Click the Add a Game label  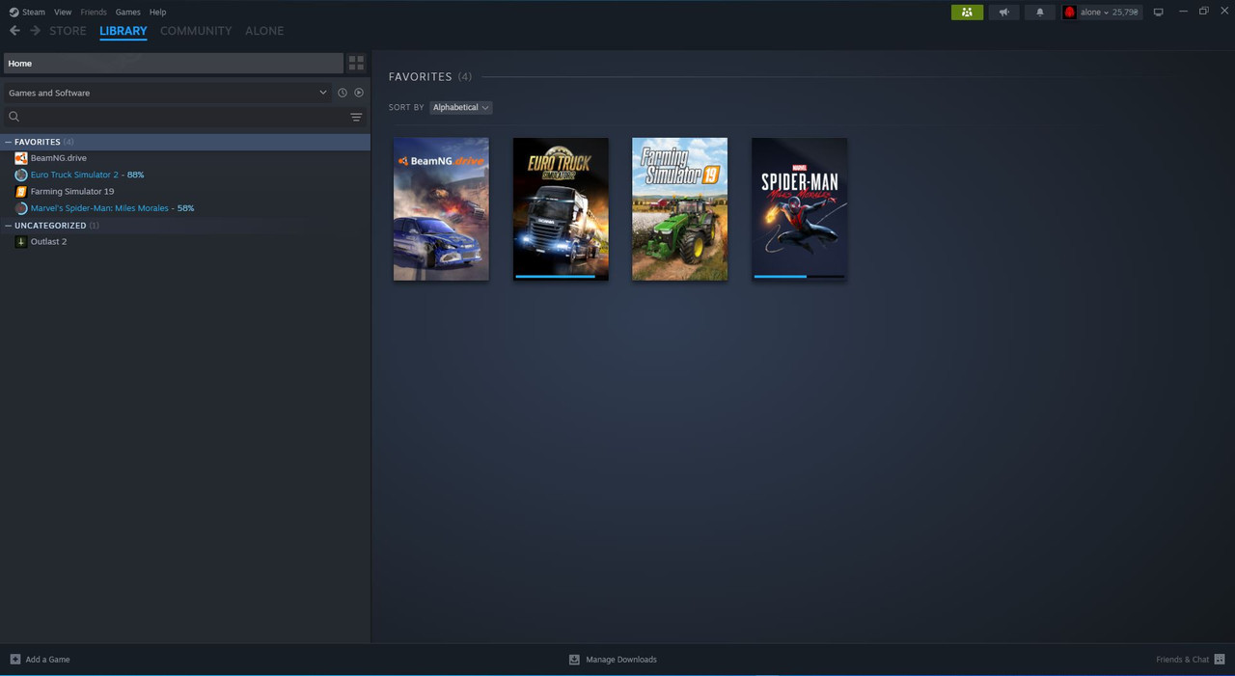[x=47, y=660]
